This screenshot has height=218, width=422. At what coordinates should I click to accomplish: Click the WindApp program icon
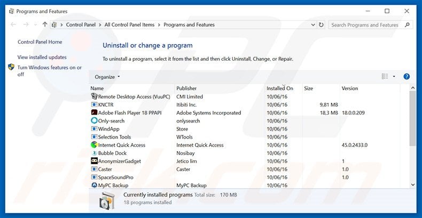point(94,128)
